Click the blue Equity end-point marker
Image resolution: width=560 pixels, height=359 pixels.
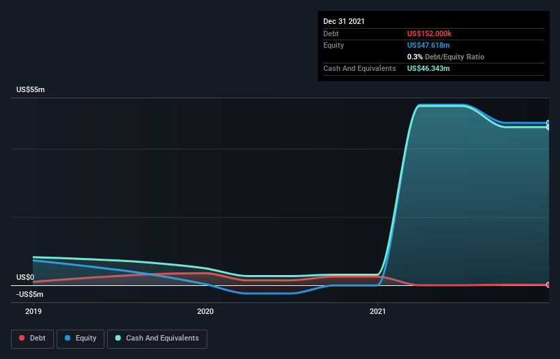pos(548,123)
